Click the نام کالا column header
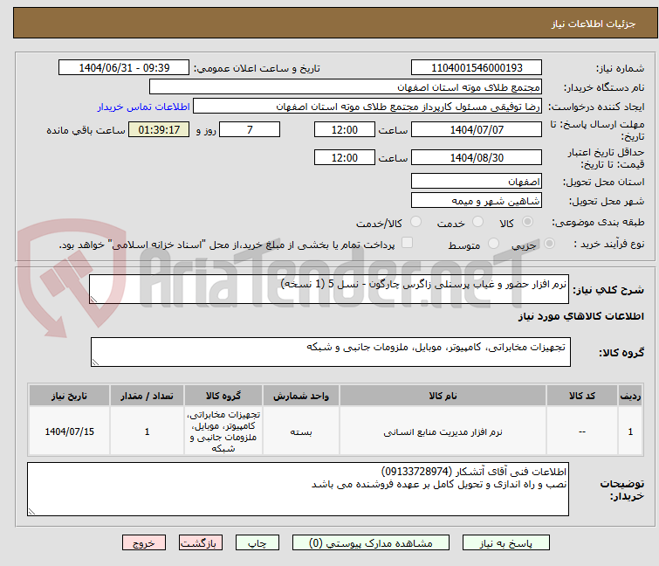Viewport: 659px width, 566px height. pyautogui.click(x=443, y=396)
